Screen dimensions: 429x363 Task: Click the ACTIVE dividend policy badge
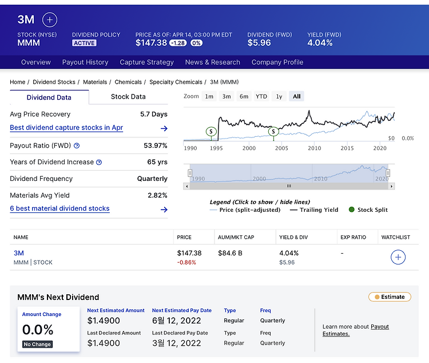coord(84,43)
